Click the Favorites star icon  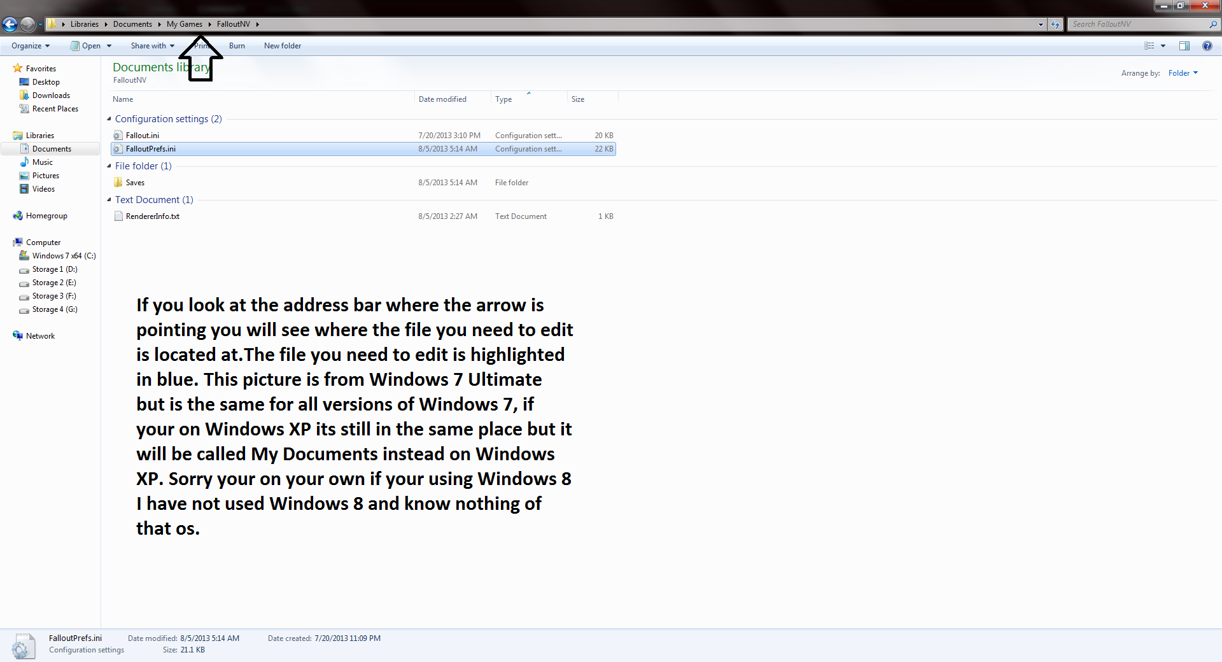18,68
